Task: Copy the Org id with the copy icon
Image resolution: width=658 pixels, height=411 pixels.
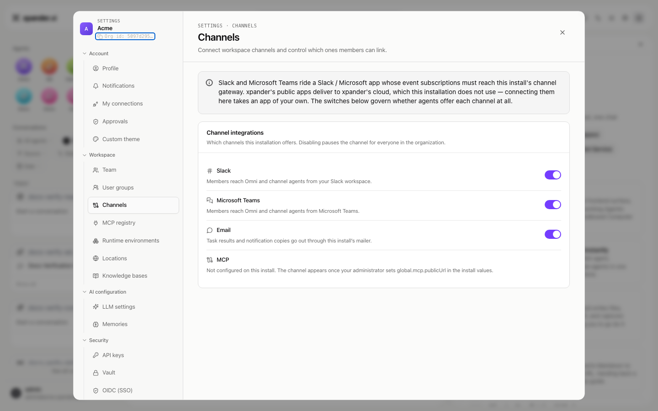Action: (x=100, y=37)
